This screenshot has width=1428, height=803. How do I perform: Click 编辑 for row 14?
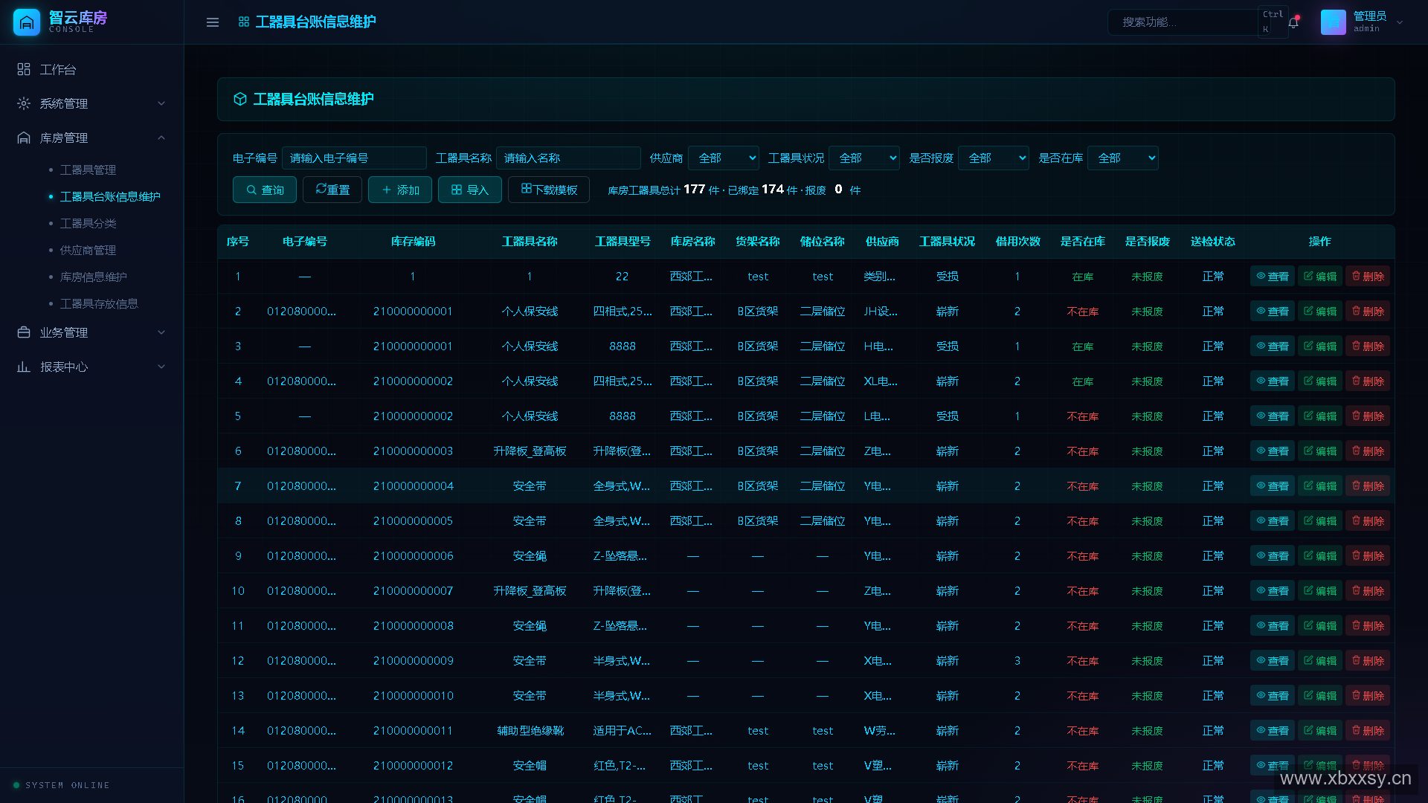[x=1320, y=731]
